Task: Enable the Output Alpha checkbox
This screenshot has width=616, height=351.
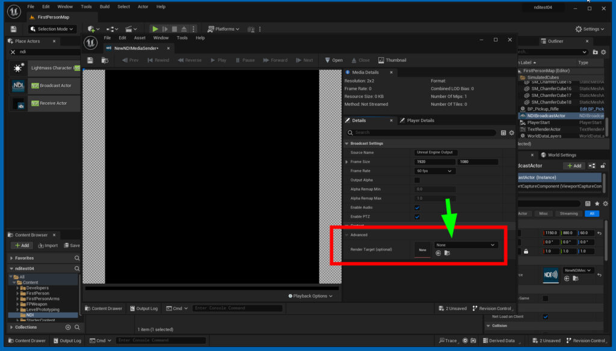Action: pyautogui.click(x=417, y=180)
